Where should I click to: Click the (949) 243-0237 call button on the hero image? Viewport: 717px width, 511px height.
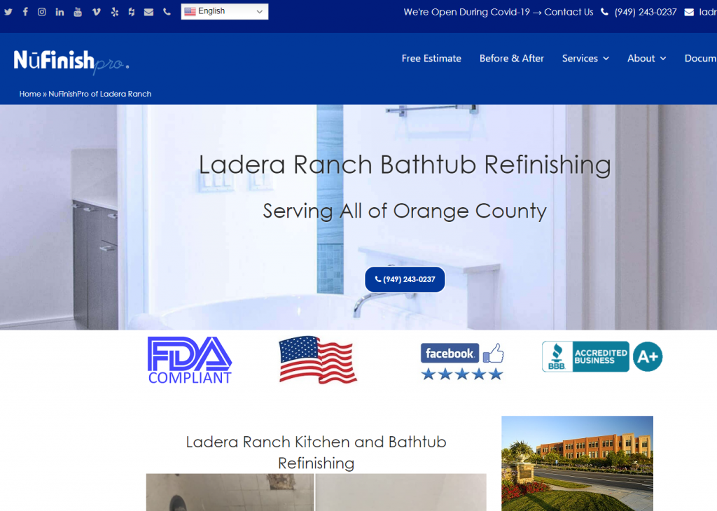(x=405, y=279)
